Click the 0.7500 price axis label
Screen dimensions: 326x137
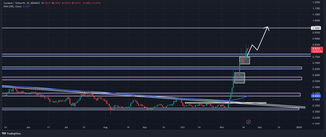(315, 57)
